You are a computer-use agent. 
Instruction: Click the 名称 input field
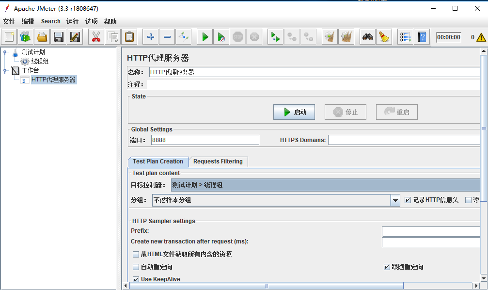pyautogui.click(x=315, y=72)
